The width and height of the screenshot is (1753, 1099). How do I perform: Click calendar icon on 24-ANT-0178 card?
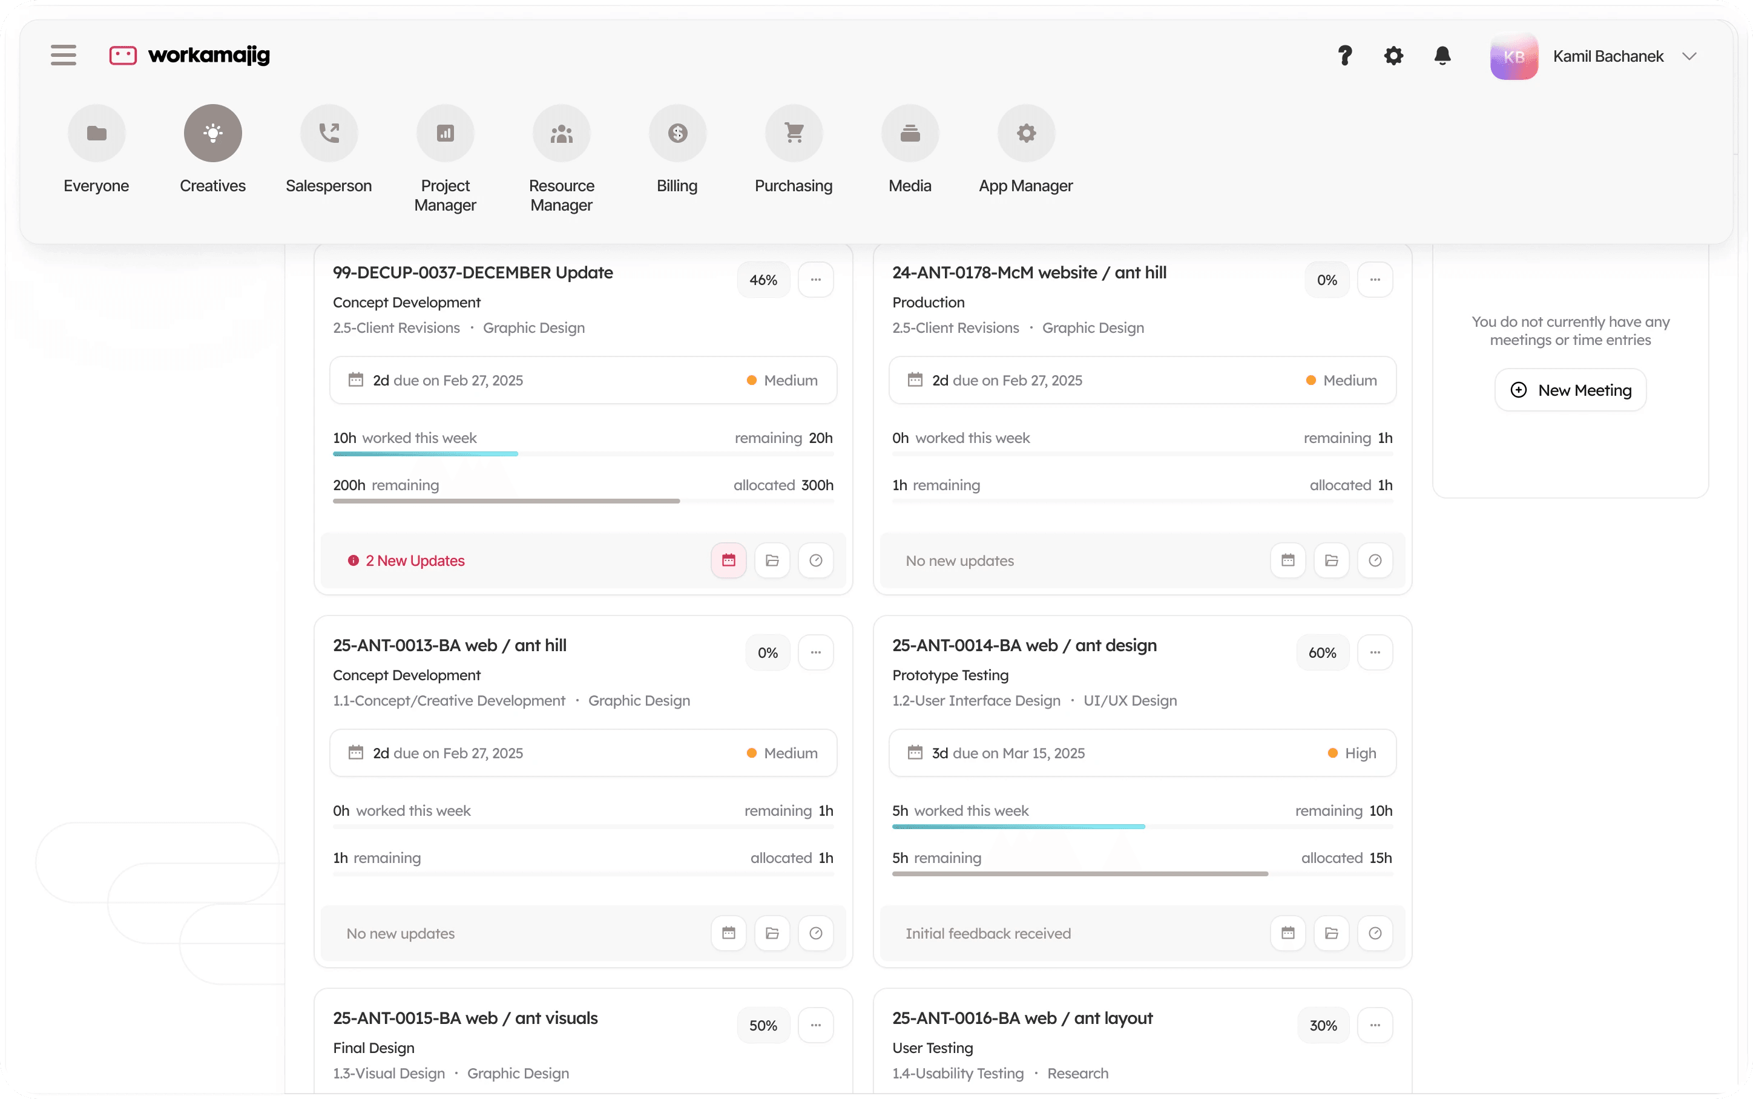(x=1288, y=560)
